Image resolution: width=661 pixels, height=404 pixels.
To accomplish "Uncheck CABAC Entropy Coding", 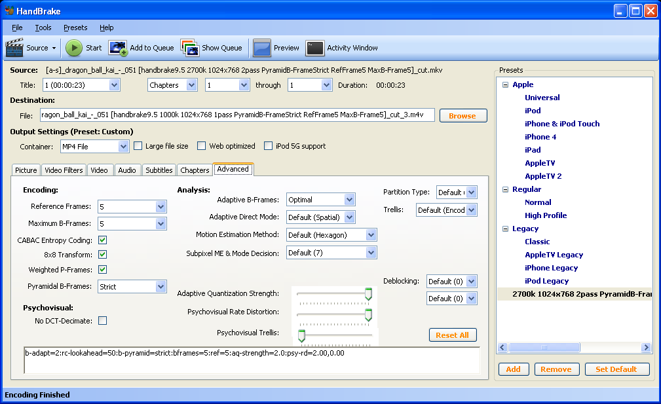I will (x=102, y=240).
